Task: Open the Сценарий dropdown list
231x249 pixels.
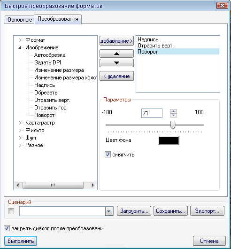Action: pyautogui.click(x=109, y=211)
